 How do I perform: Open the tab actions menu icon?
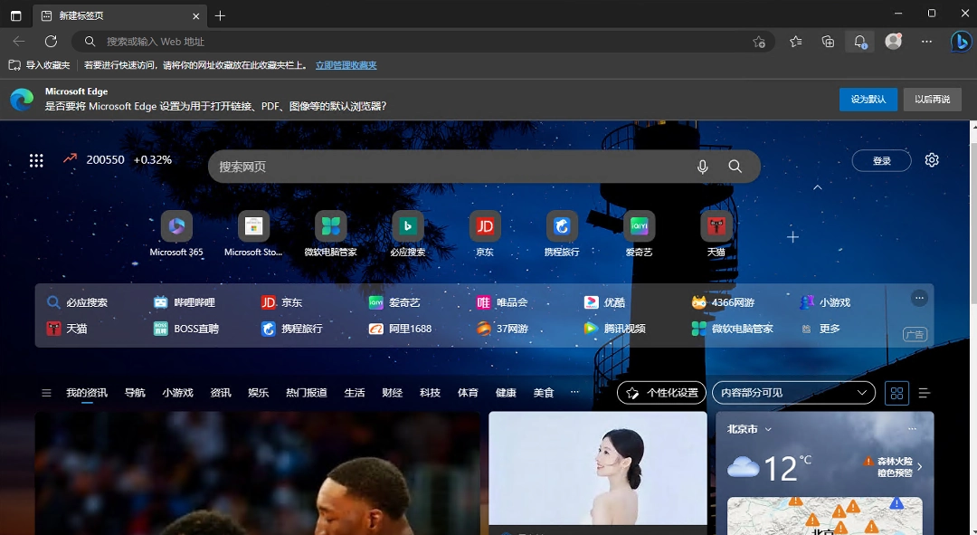coord(16,16)
